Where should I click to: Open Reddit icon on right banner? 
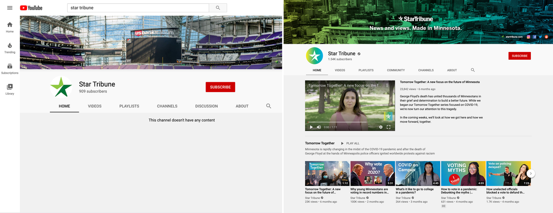(546, 36)
